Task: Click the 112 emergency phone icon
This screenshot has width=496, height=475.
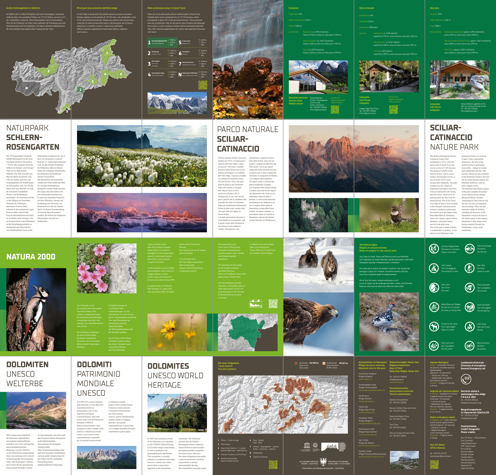Action: (467, 379)
